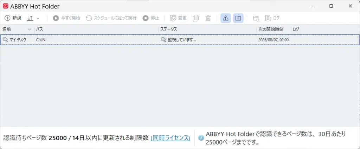The height and width of the screenshot is (149, 360).
Task: Click the 変更 (Edit) task button
Action: coord(178,18)
